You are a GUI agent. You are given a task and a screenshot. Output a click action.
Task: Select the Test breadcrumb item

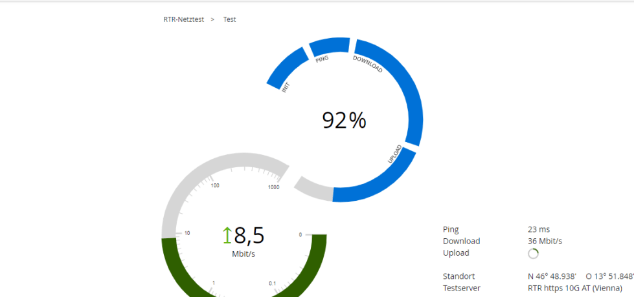229,19
